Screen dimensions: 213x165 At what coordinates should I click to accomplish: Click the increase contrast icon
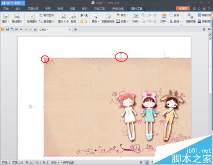tap(81, 15)
